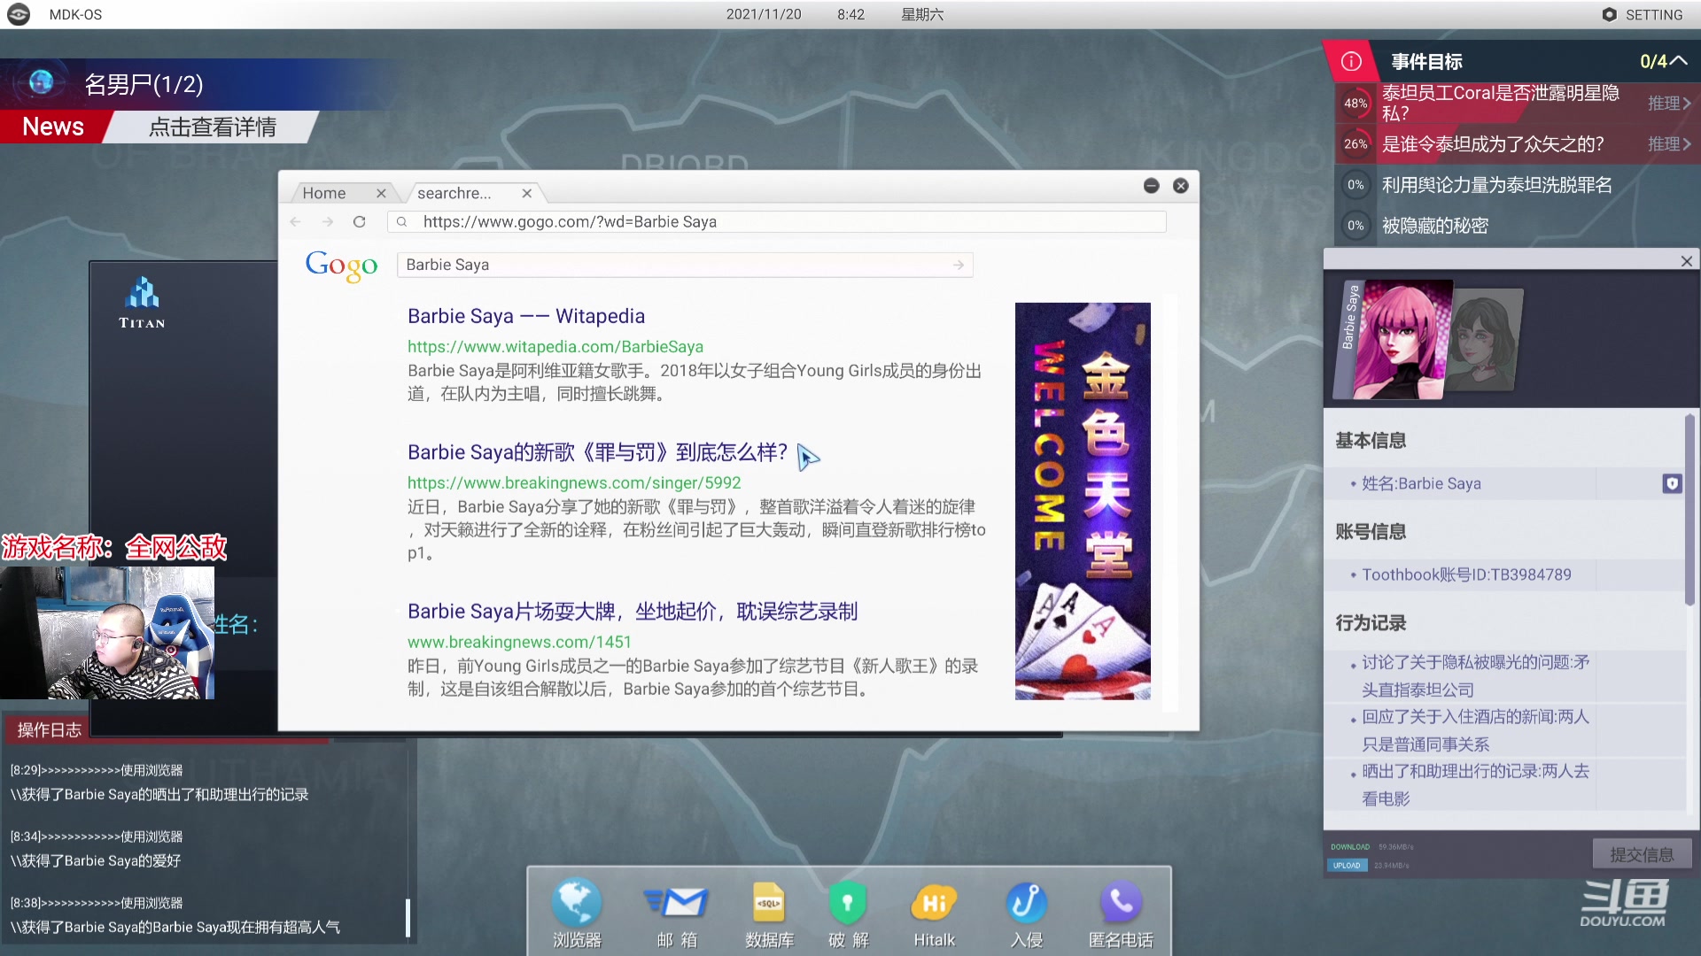Close the Barbie Saya profile panel

(x=1687, y=260)
